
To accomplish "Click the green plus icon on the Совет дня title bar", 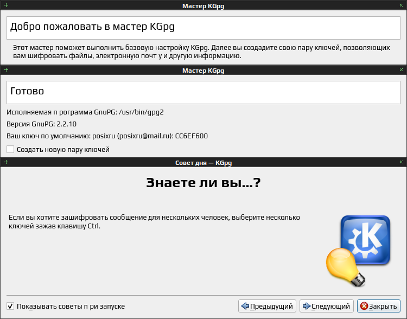I will click(6, 162).
